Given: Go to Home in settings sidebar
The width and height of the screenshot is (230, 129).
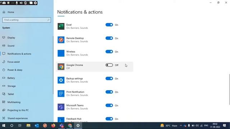Looking at the screenshot, I should pos(26,12).
